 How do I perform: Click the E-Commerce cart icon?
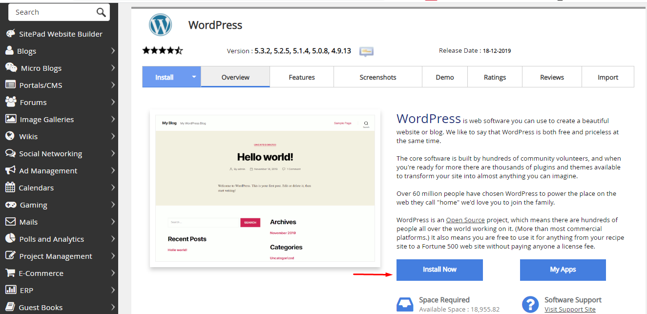pos(10,272)
